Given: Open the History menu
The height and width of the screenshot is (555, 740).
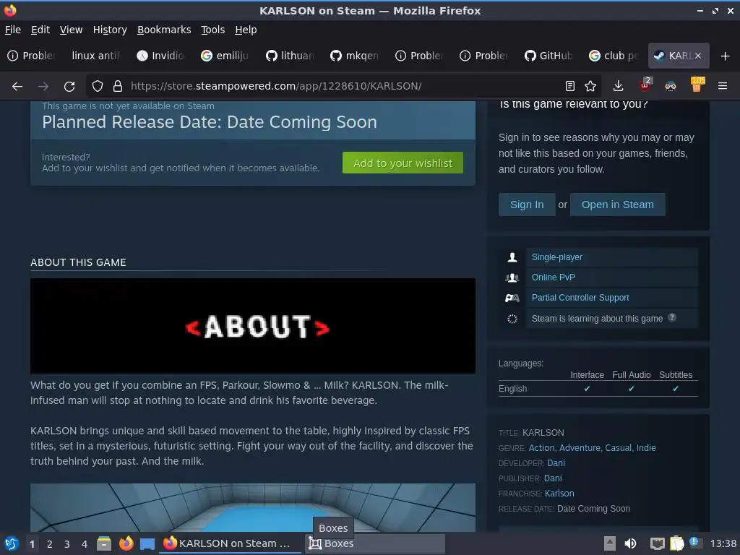Looking at the screenshot, I should coord(110,30).
